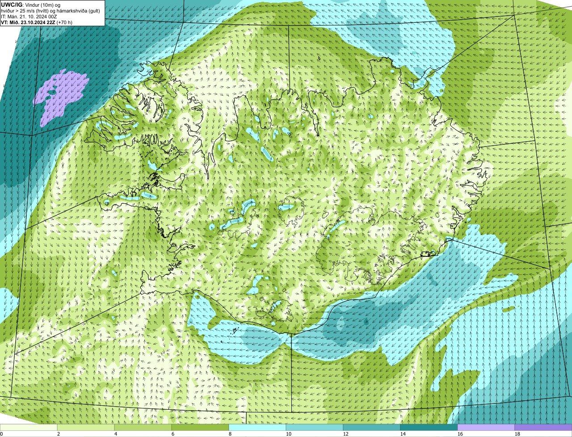Click the legend label "8"
Viewport: 572px width, 437px height.
coord(230,434)
